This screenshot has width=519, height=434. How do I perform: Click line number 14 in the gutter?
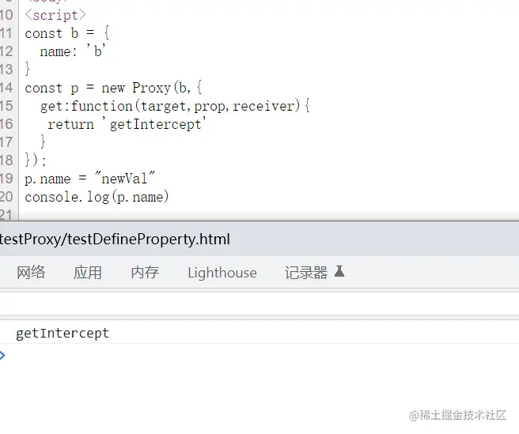pos(6,88)
